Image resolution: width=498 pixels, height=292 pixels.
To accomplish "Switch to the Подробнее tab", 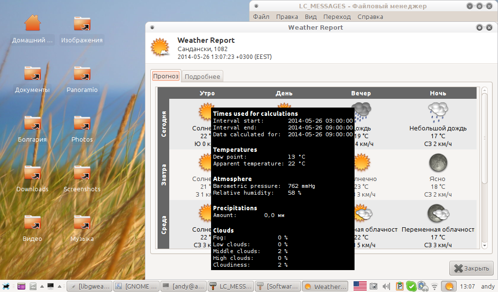I will tap(202, 76).
